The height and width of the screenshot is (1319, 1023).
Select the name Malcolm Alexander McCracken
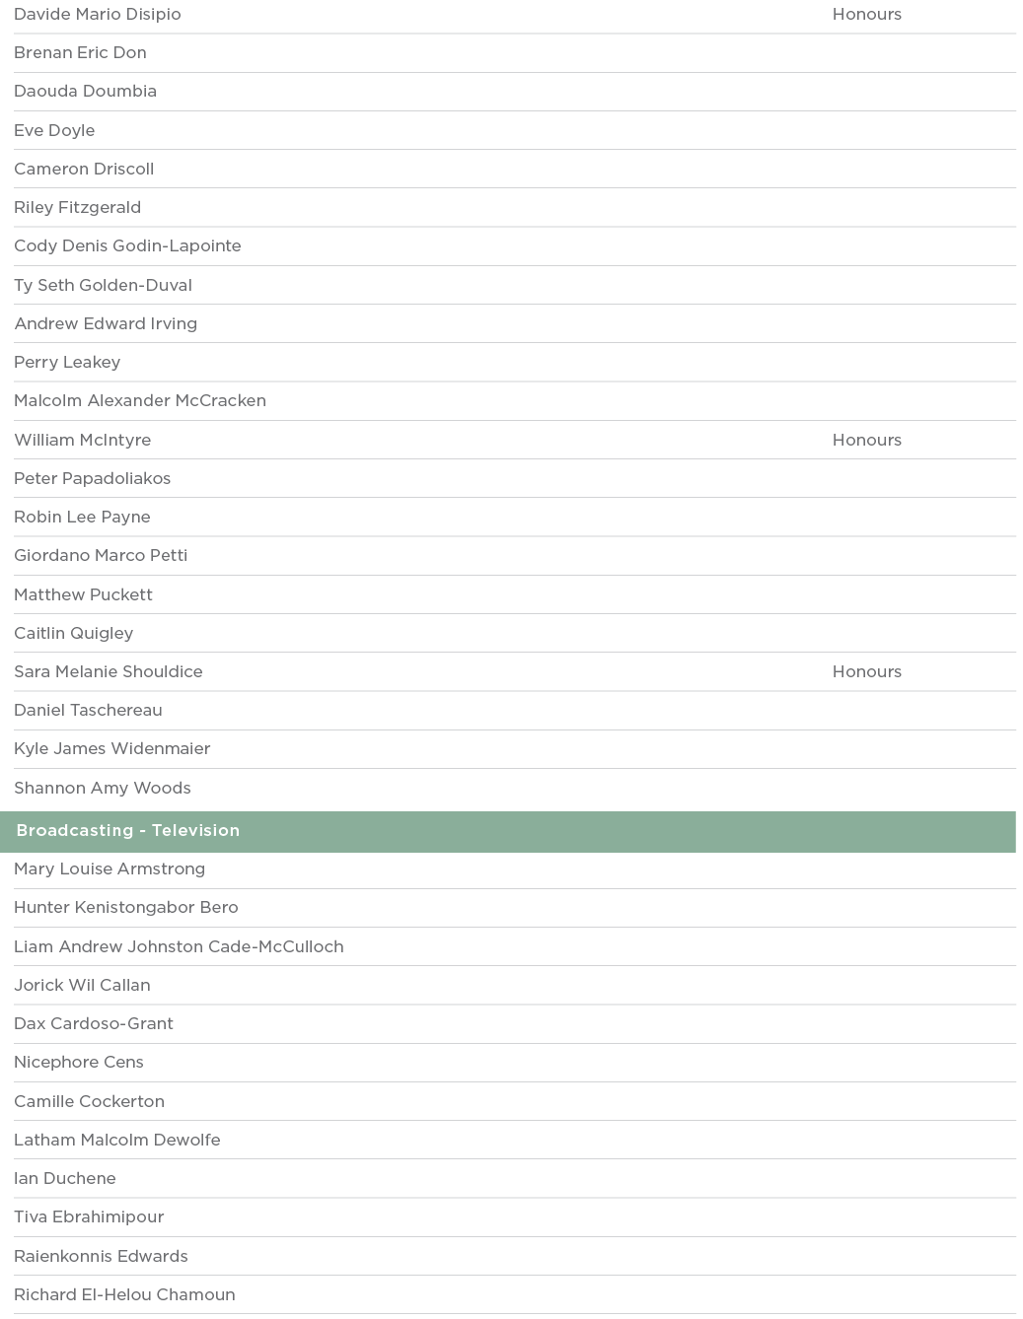tap(140, 401)
